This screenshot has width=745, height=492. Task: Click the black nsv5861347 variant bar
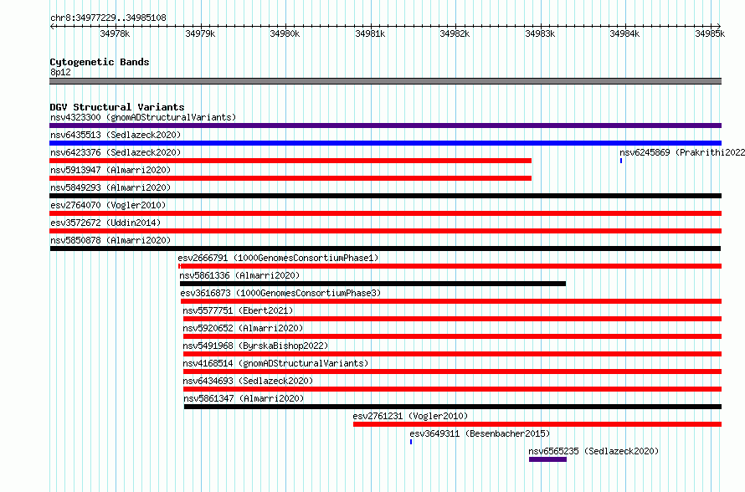(453, 407)
